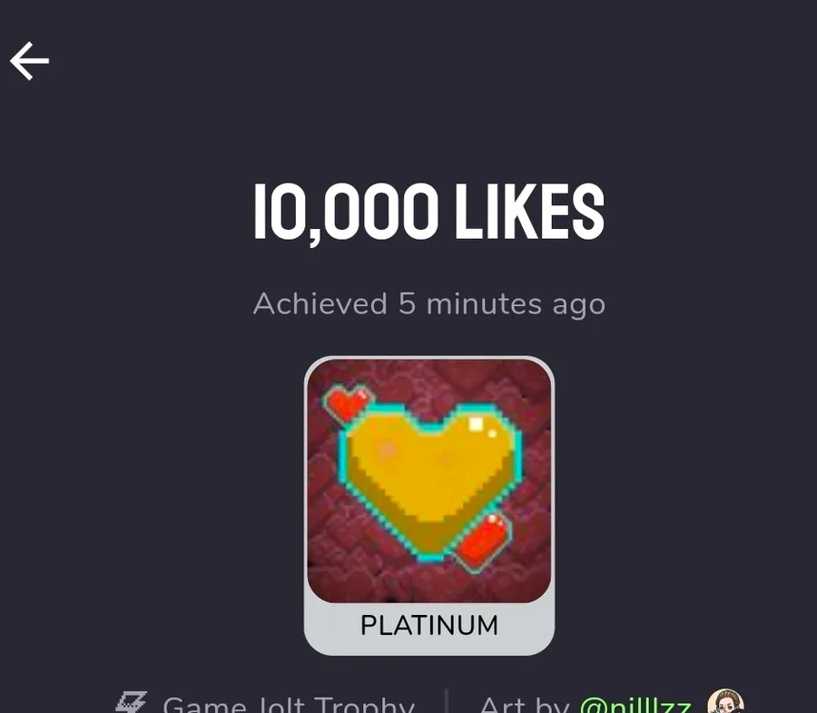The width and height of the screenshot is (817, 713).
Task: Tap the small red heart on trophy
Action: (348, 401)
